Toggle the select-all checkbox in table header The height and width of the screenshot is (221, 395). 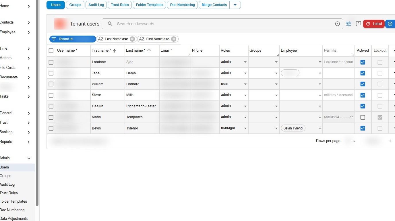51,51
